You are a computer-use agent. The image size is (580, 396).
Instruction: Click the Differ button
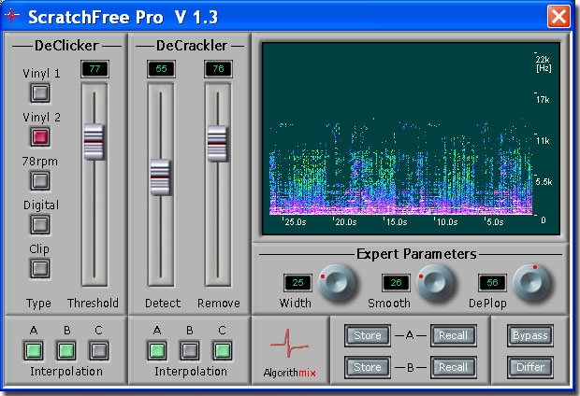(x=529, y=367)
